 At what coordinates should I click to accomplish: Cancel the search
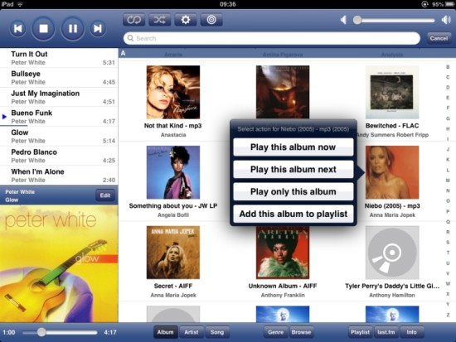pyautogui.click(x=439, y=38)
